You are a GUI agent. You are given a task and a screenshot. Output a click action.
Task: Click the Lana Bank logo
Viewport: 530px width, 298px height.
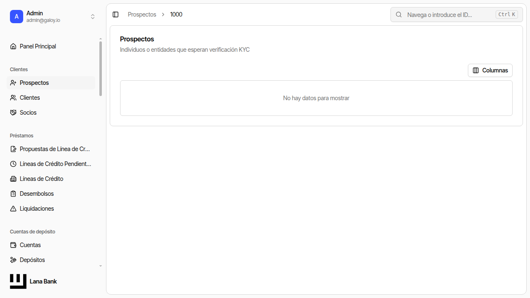coord(18,281)
